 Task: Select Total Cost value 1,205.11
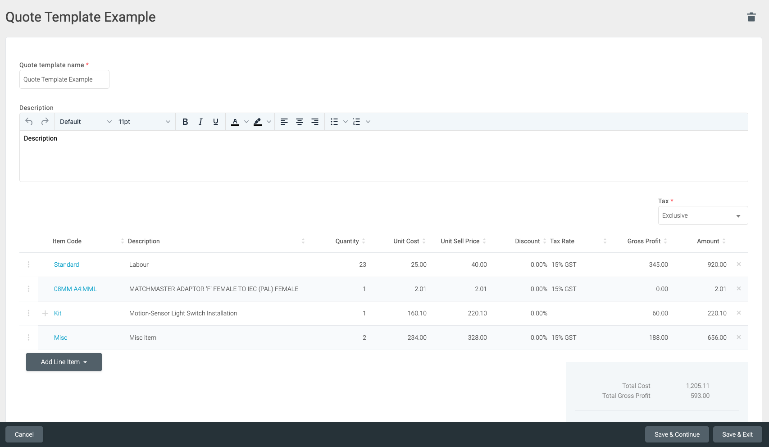pos(698,386)
